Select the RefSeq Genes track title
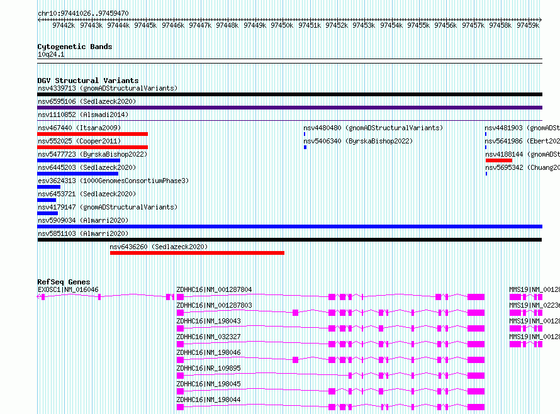 pyautogui.click(x=64, y=282)
